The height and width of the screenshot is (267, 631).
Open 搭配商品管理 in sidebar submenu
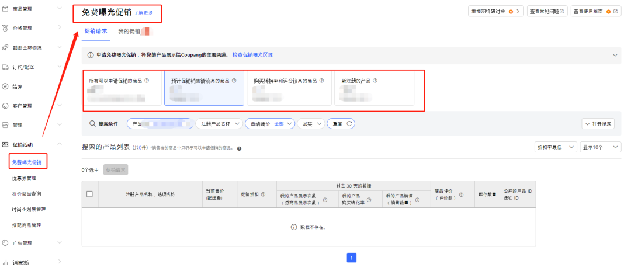[x=26, y=225]
